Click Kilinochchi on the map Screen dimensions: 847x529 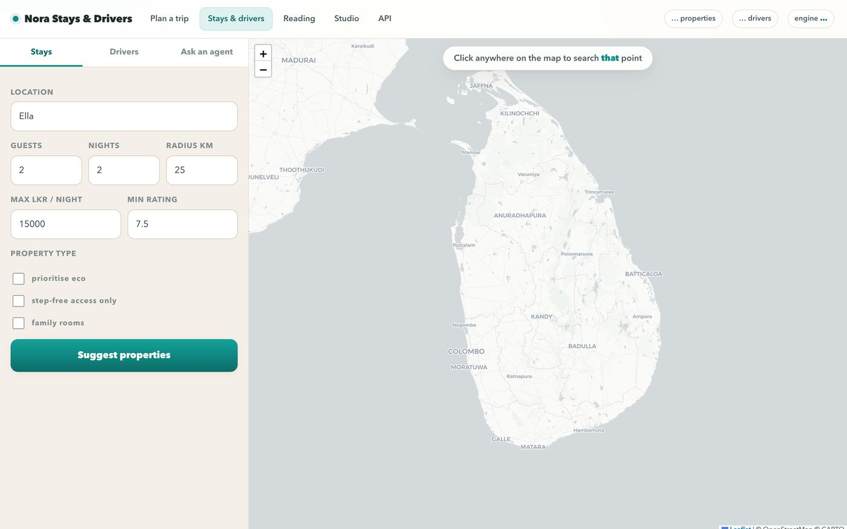[520, 114]
